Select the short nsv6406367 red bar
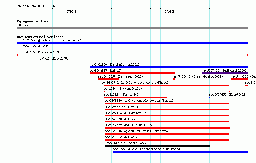256x163 pixels. 109,79
